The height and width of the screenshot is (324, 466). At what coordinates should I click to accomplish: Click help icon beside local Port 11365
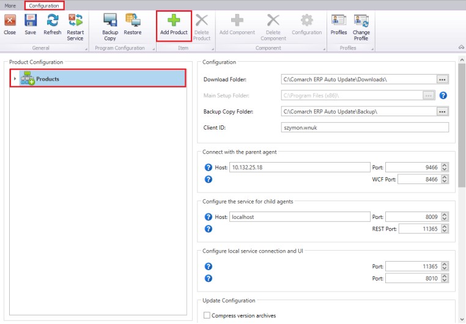209,267
